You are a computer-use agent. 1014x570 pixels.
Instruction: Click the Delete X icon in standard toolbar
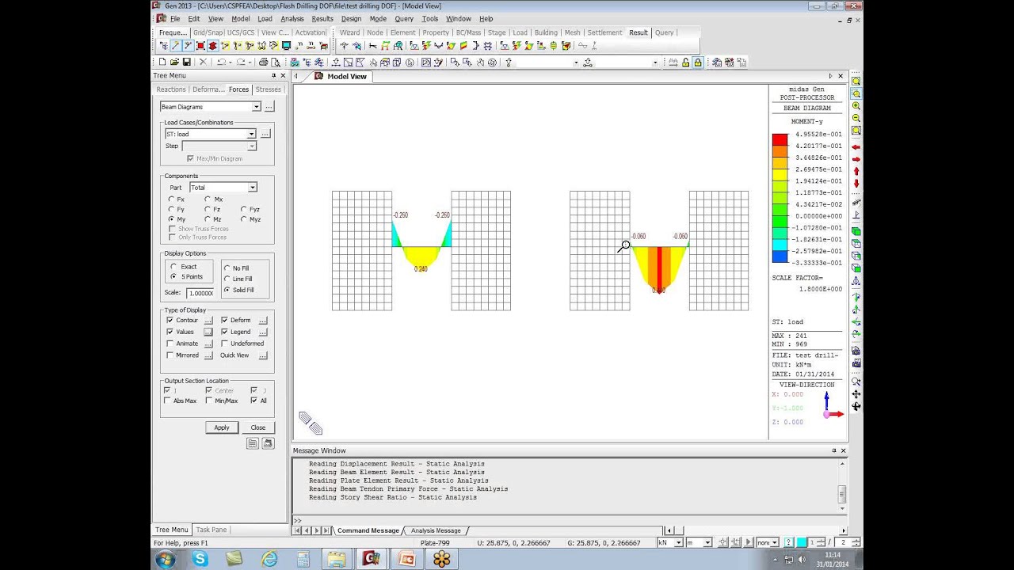(203, 62)
